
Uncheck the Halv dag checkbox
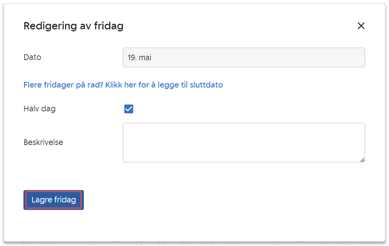(x=129, y=109)
